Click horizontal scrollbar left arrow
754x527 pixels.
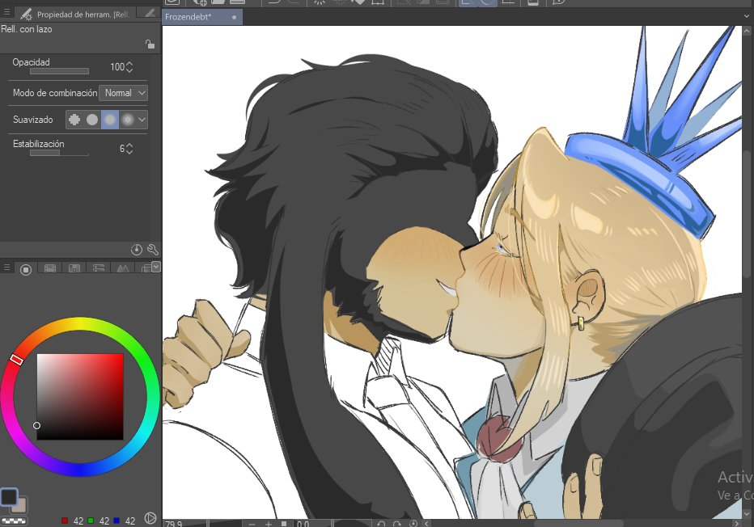(426, 524)
